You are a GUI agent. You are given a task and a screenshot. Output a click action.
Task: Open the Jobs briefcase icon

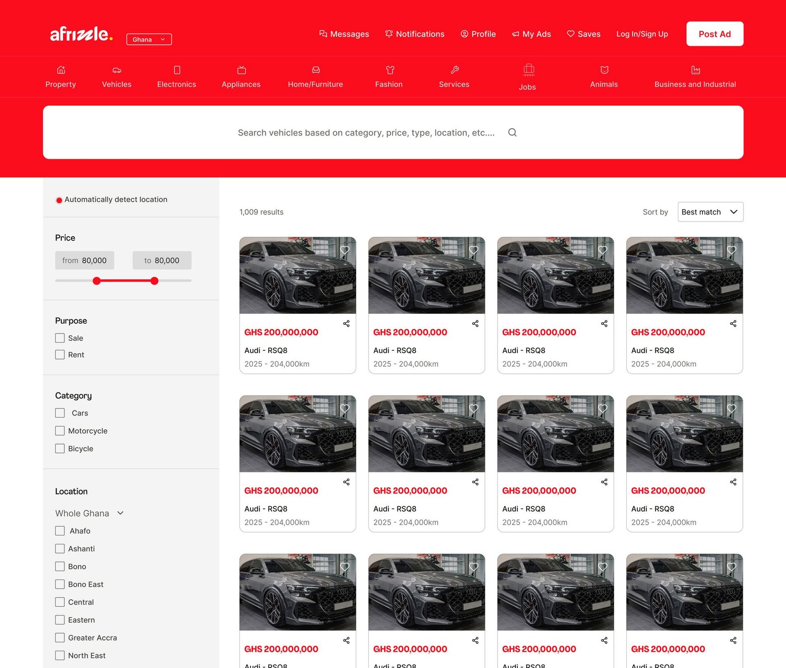coord(529,70)
